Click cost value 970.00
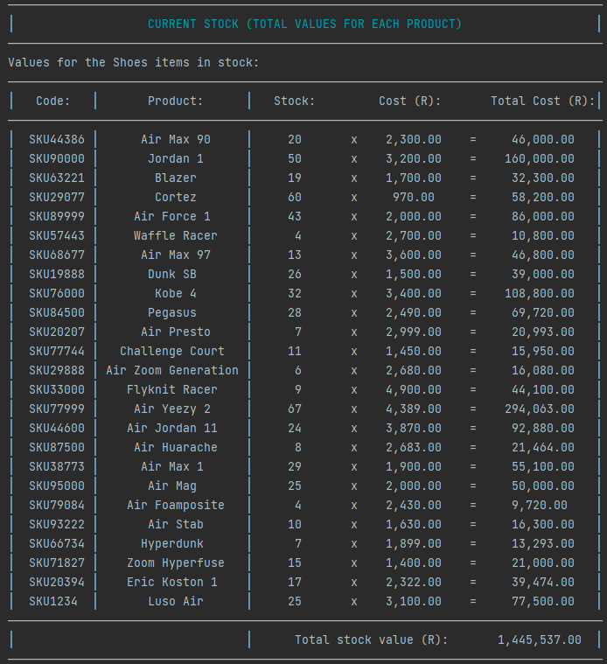607x664 pixels. click(x=414, y=198)
